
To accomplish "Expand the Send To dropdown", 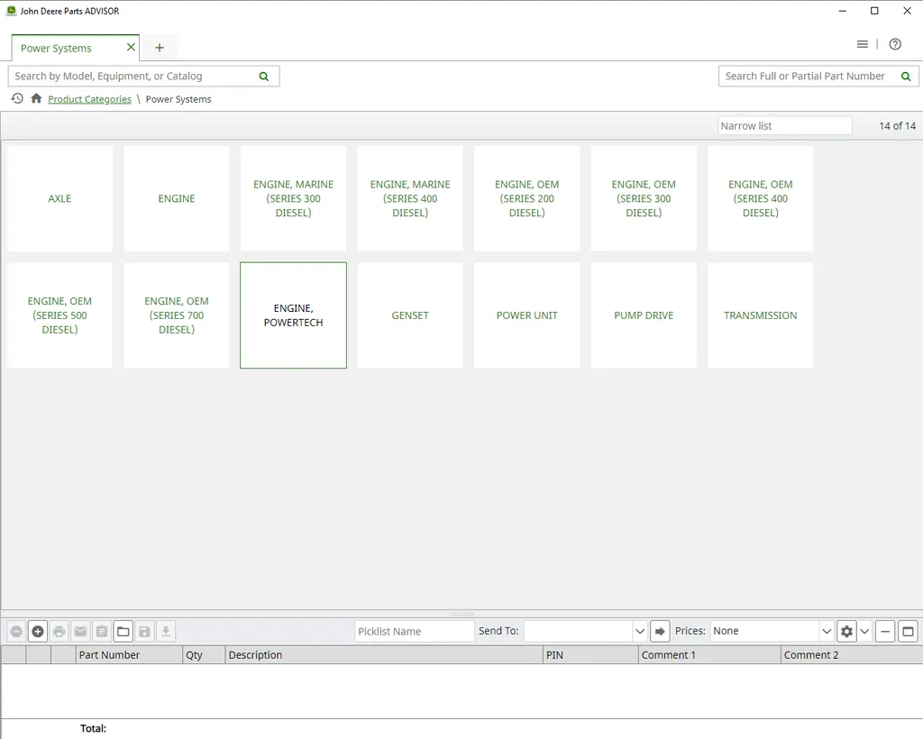I will 640,632.
